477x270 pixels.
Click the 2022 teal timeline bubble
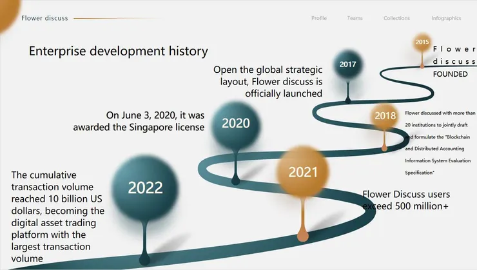pyautogui.click(x=145, y=188)
